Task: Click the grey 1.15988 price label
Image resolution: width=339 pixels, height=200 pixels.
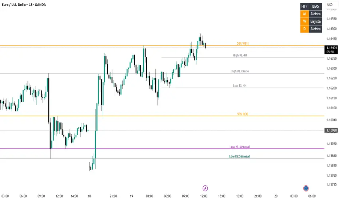Action: click(x=331, y=130)
